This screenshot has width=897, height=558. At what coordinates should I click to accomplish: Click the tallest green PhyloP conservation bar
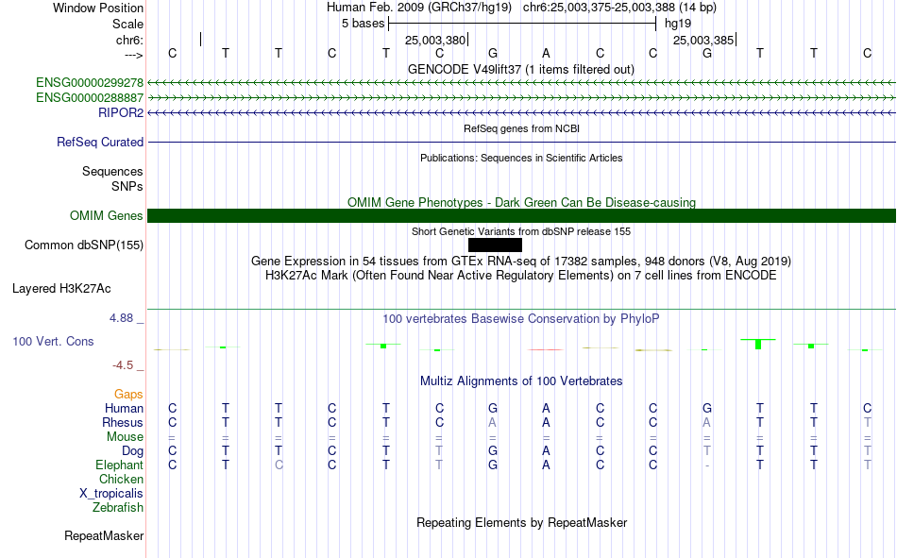[x=758, y=344]
